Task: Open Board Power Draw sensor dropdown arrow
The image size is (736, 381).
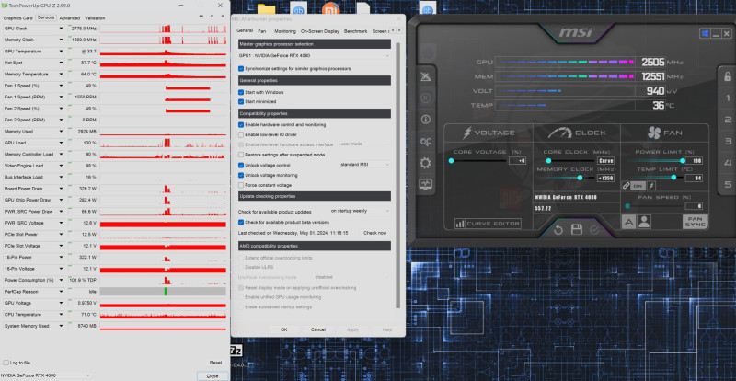Action: point(61,189)
